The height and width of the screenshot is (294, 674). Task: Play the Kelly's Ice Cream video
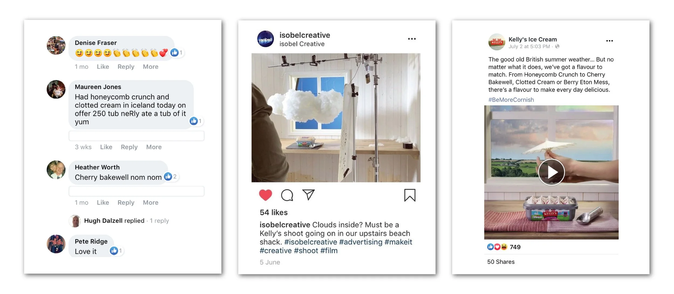coord(551,172)
